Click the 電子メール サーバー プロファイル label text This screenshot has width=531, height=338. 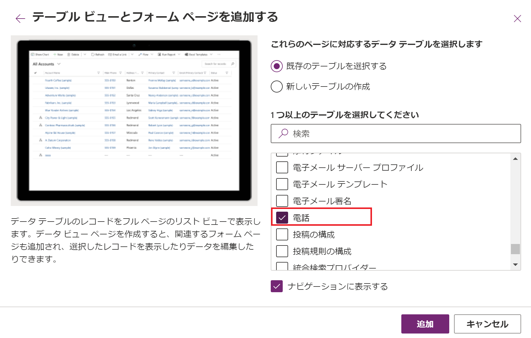tap(358, 167)
